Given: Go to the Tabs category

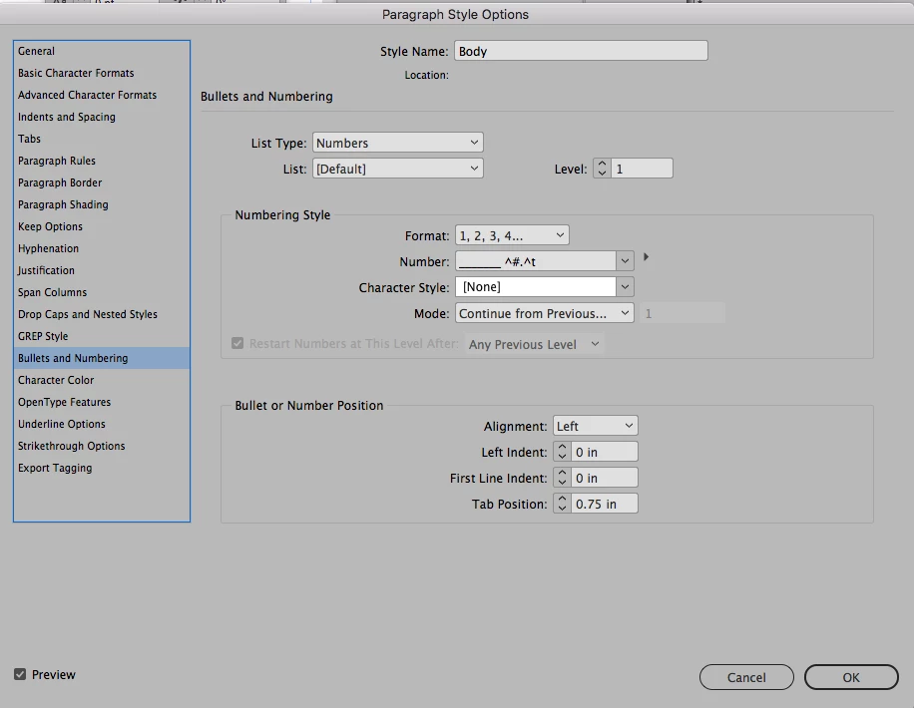Looking at the screenshot, I should [x=102, y=139].
